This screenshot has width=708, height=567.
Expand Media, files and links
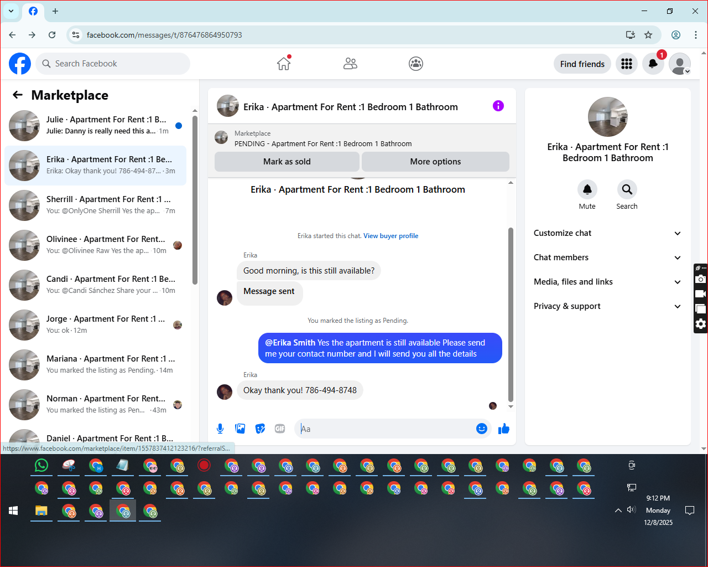pyautogui.click(x=607, y=282)
